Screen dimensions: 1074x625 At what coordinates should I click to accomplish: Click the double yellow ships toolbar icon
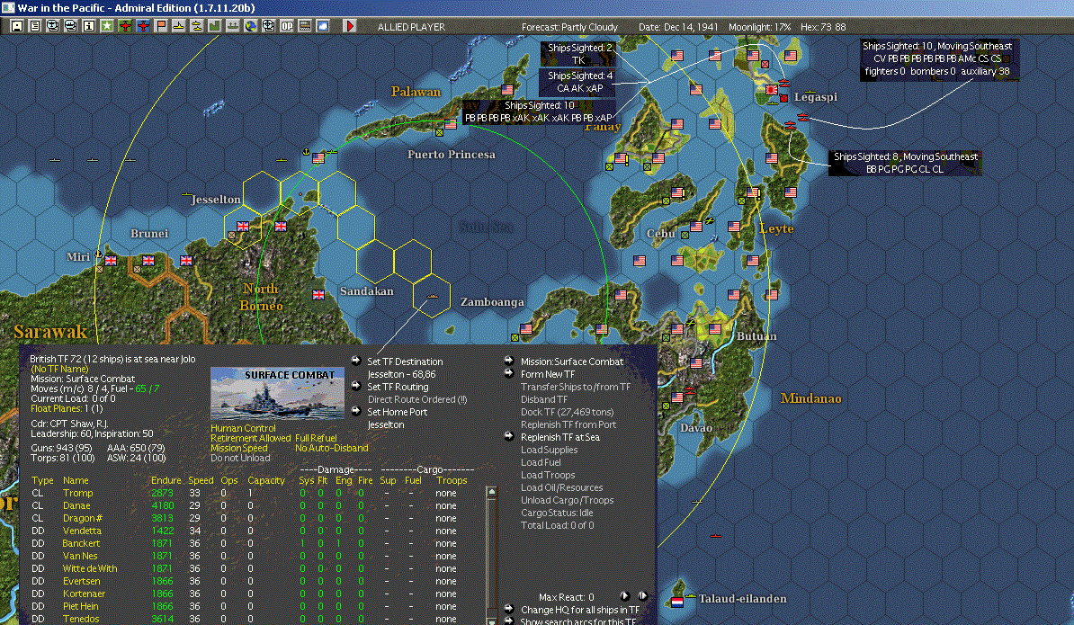(x=197, y=26)
